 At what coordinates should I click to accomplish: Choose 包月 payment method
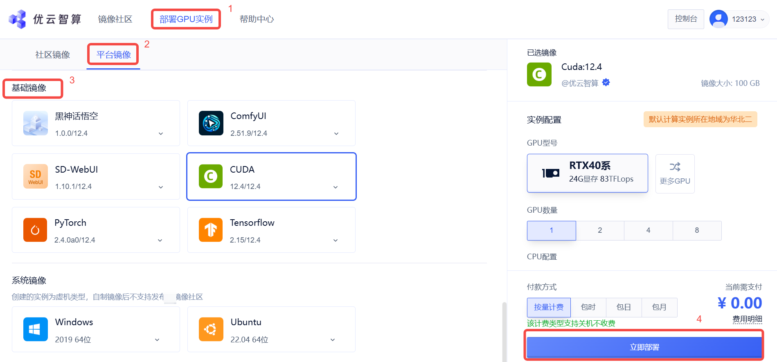(659, 307)
